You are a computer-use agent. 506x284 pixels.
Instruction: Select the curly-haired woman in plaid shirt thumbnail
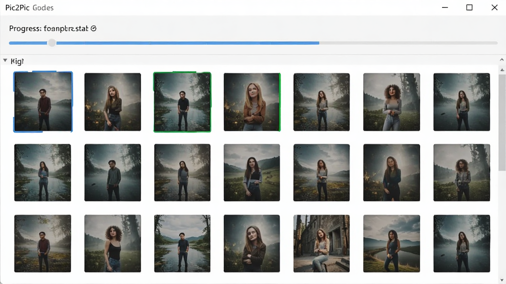(462, 173)
